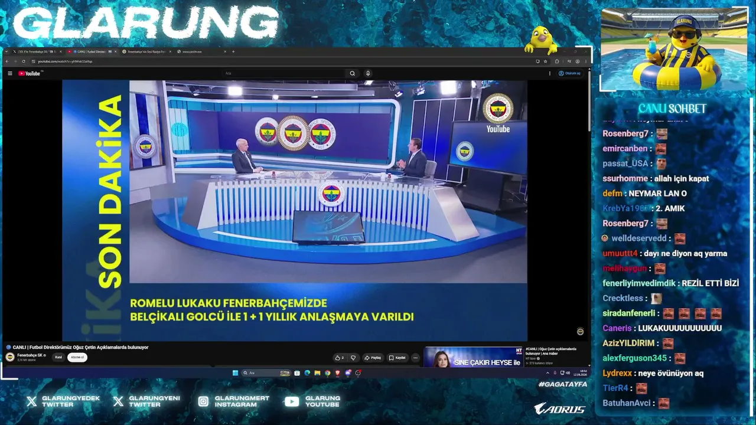Save the video with Kaydet button

(x=397, y=358)
